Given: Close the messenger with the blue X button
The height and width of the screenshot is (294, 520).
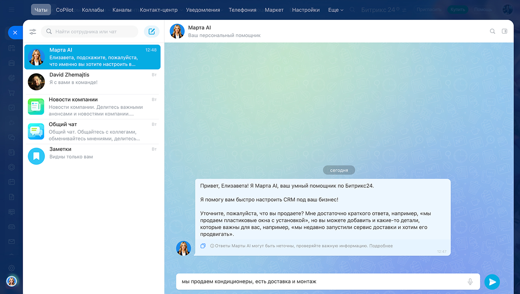Looking at the screenshot, I should (x=15, y=33).
